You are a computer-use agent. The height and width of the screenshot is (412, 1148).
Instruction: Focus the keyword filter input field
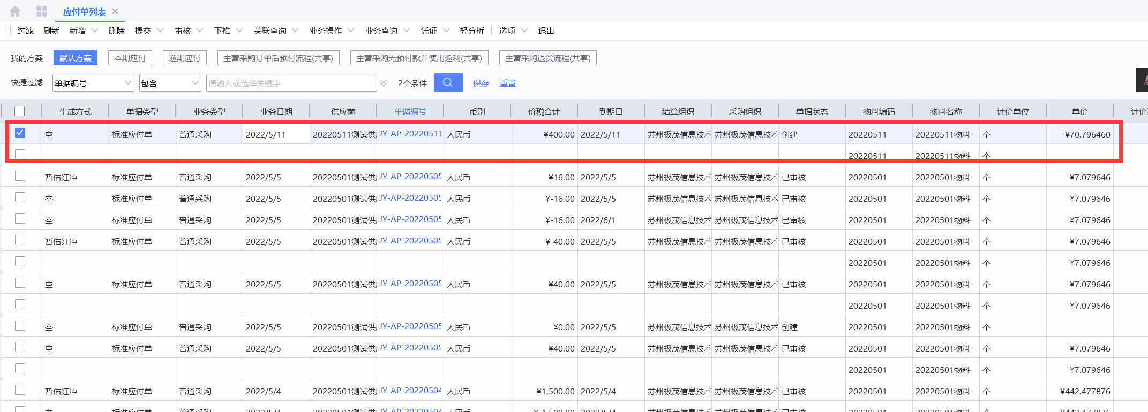click(x=291, y=83)
